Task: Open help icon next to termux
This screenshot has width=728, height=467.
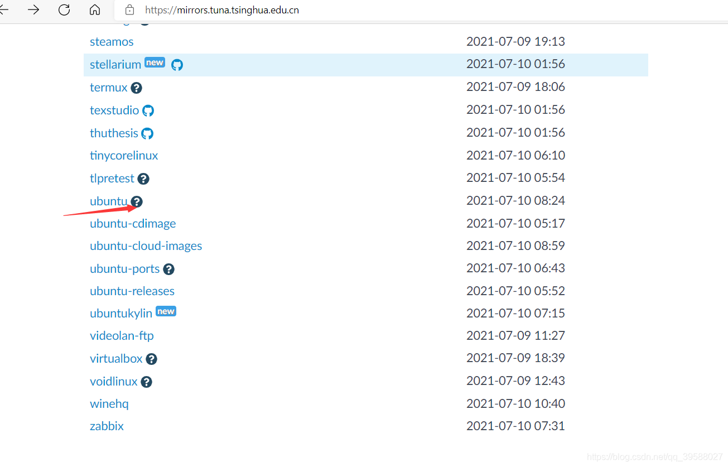Action: point(136,88)
